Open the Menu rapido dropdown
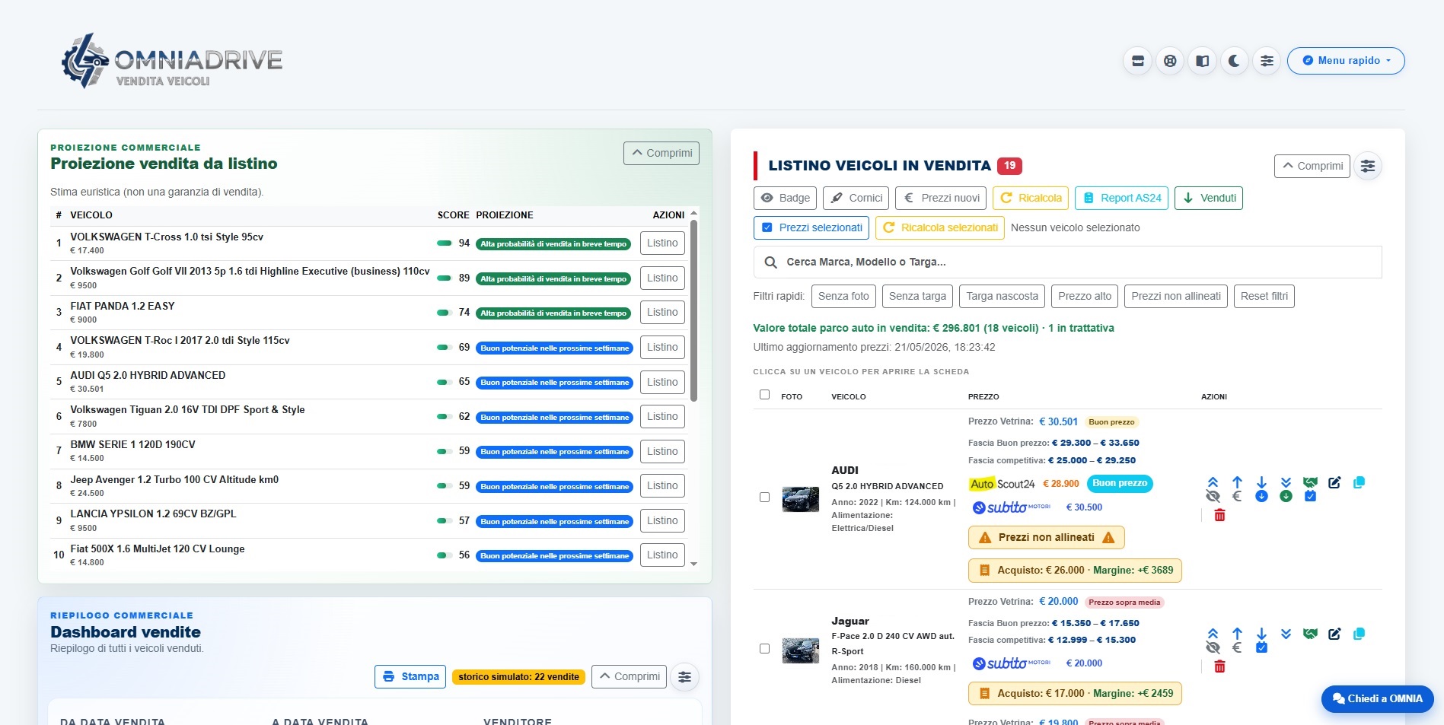The width and height of the screenshot is (1444, 725). pyautogui.click(x=1346, y=61)
